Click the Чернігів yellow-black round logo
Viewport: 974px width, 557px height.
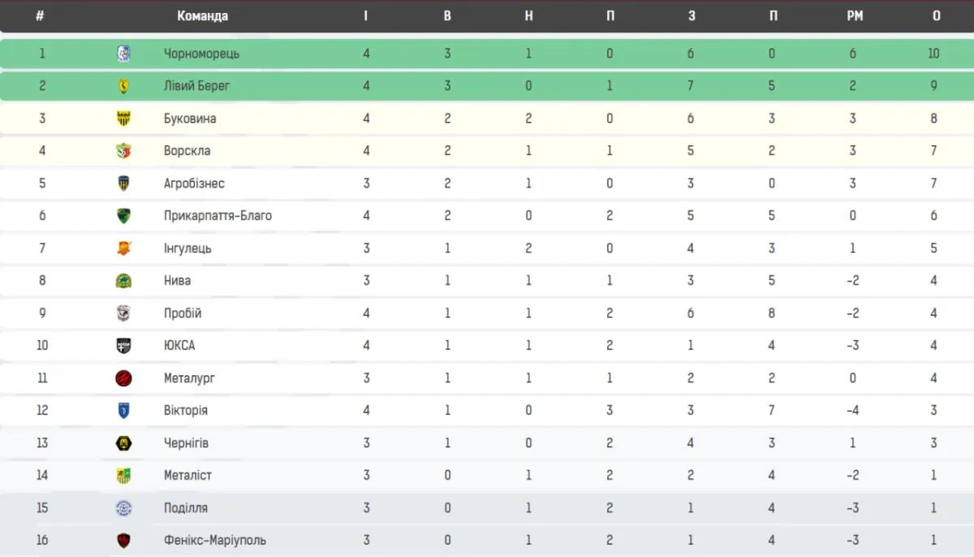point(123,443)
